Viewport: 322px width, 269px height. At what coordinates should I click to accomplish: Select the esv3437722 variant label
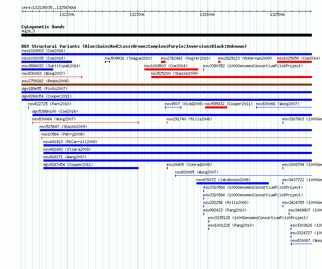302,180
